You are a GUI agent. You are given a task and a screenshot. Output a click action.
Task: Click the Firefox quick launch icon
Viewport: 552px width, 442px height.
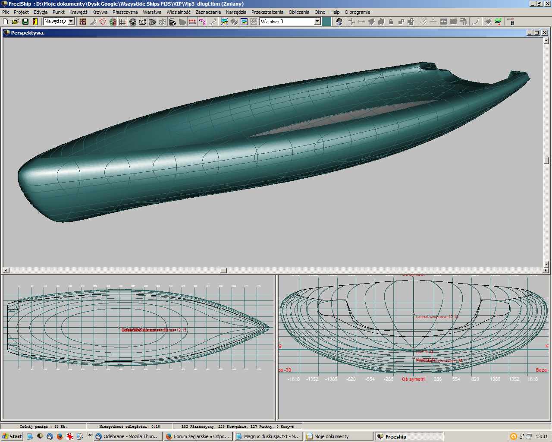click(x=60, y=436)
